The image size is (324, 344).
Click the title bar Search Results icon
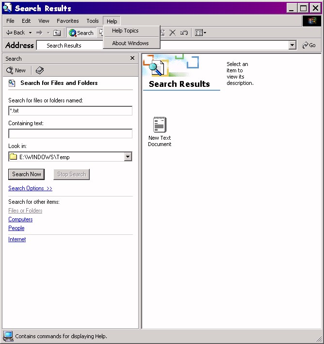pos(7,8)
